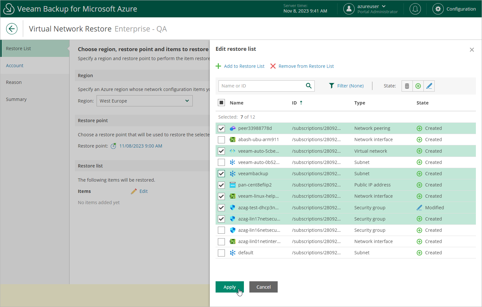Click the red X Remove icon
The image size is (482, 307).
(x=273, y=66)
